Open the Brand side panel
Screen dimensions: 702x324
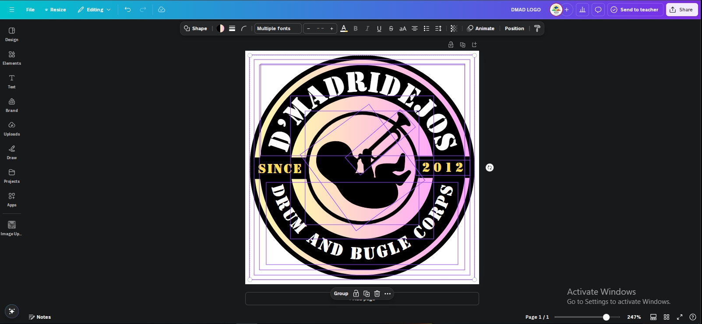click(x=12, y=105)
